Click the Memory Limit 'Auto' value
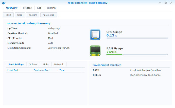 point(51,43)
